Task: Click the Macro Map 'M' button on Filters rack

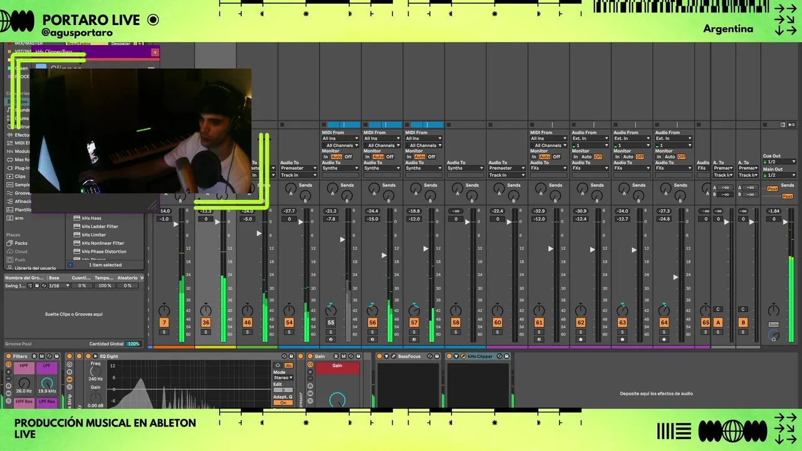Action: tap(42, 356)
